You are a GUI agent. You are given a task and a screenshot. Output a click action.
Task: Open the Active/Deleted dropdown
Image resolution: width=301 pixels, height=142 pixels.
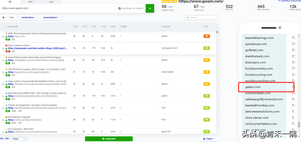point(51,18)
